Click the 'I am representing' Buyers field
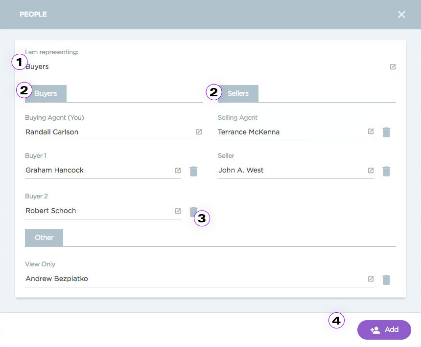 click(x=196, y=67)
